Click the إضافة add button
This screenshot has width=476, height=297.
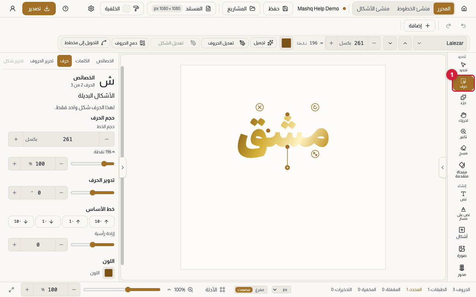click(x=419, y=26)
